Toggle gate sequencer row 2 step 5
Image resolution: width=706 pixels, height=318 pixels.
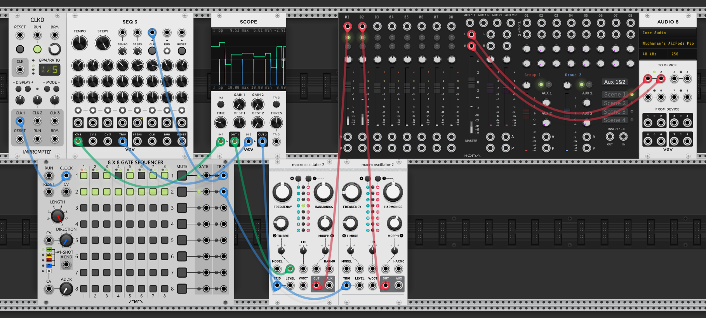coord(130,192)
